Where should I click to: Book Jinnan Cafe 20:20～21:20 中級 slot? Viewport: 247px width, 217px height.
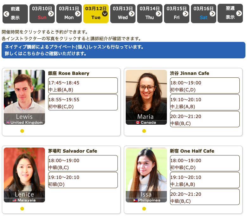pos(205,119)
